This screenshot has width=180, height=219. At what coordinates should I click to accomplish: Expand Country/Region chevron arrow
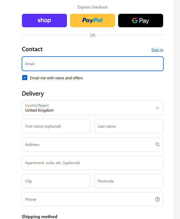click(157, 108)
